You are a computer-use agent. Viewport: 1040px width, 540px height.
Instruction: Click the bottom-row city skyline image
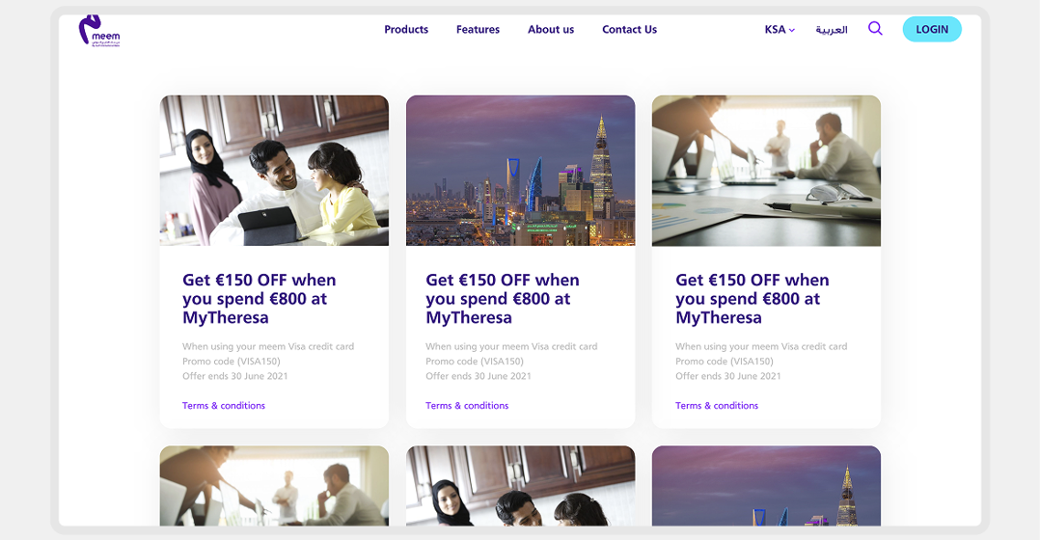766,485
